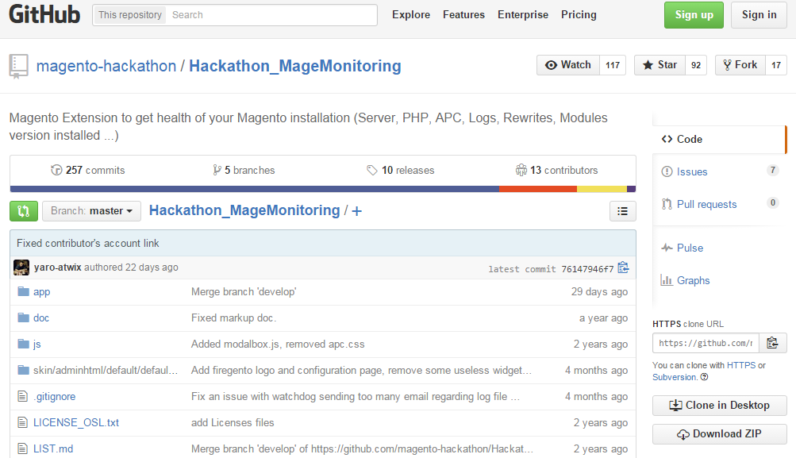Select the HTTPS clone URL text field

pos(706,343)
